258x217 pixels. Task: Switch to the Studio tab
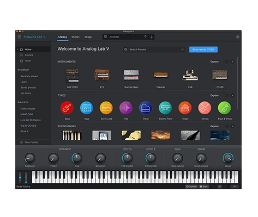pos(75,37)
